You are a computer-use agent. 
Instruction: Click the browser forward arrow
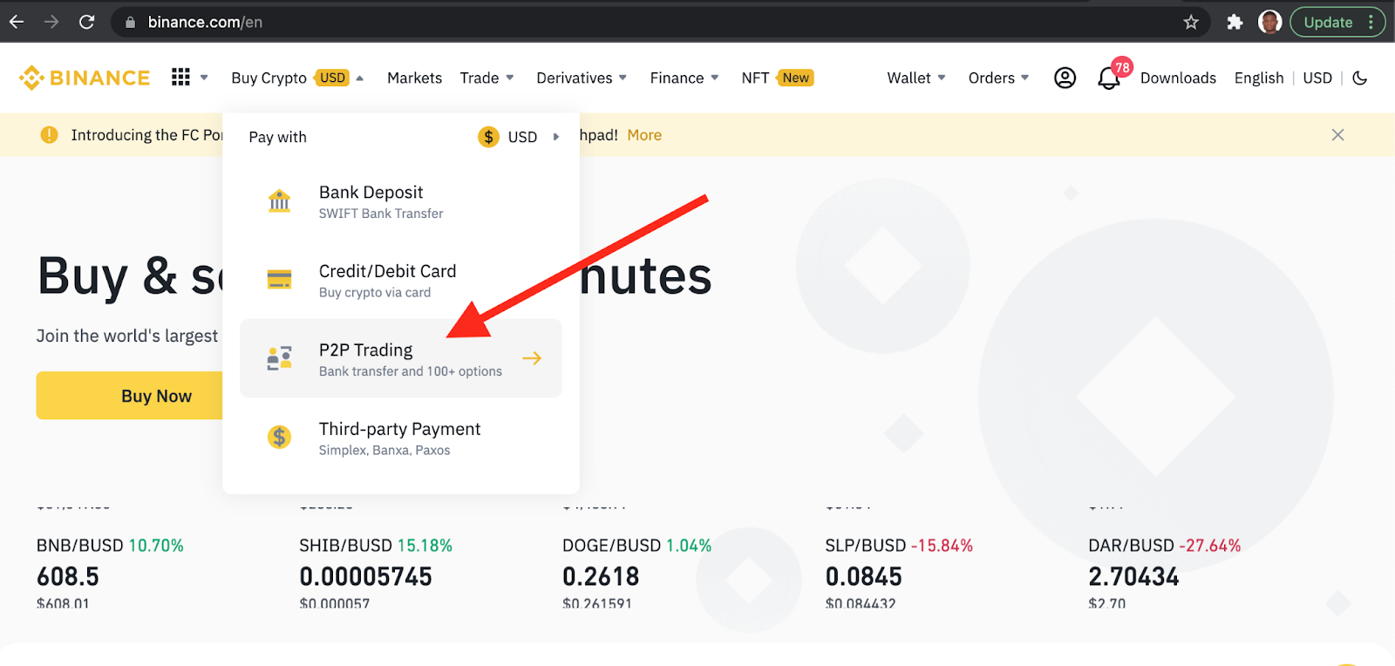[x=51, y=22]
